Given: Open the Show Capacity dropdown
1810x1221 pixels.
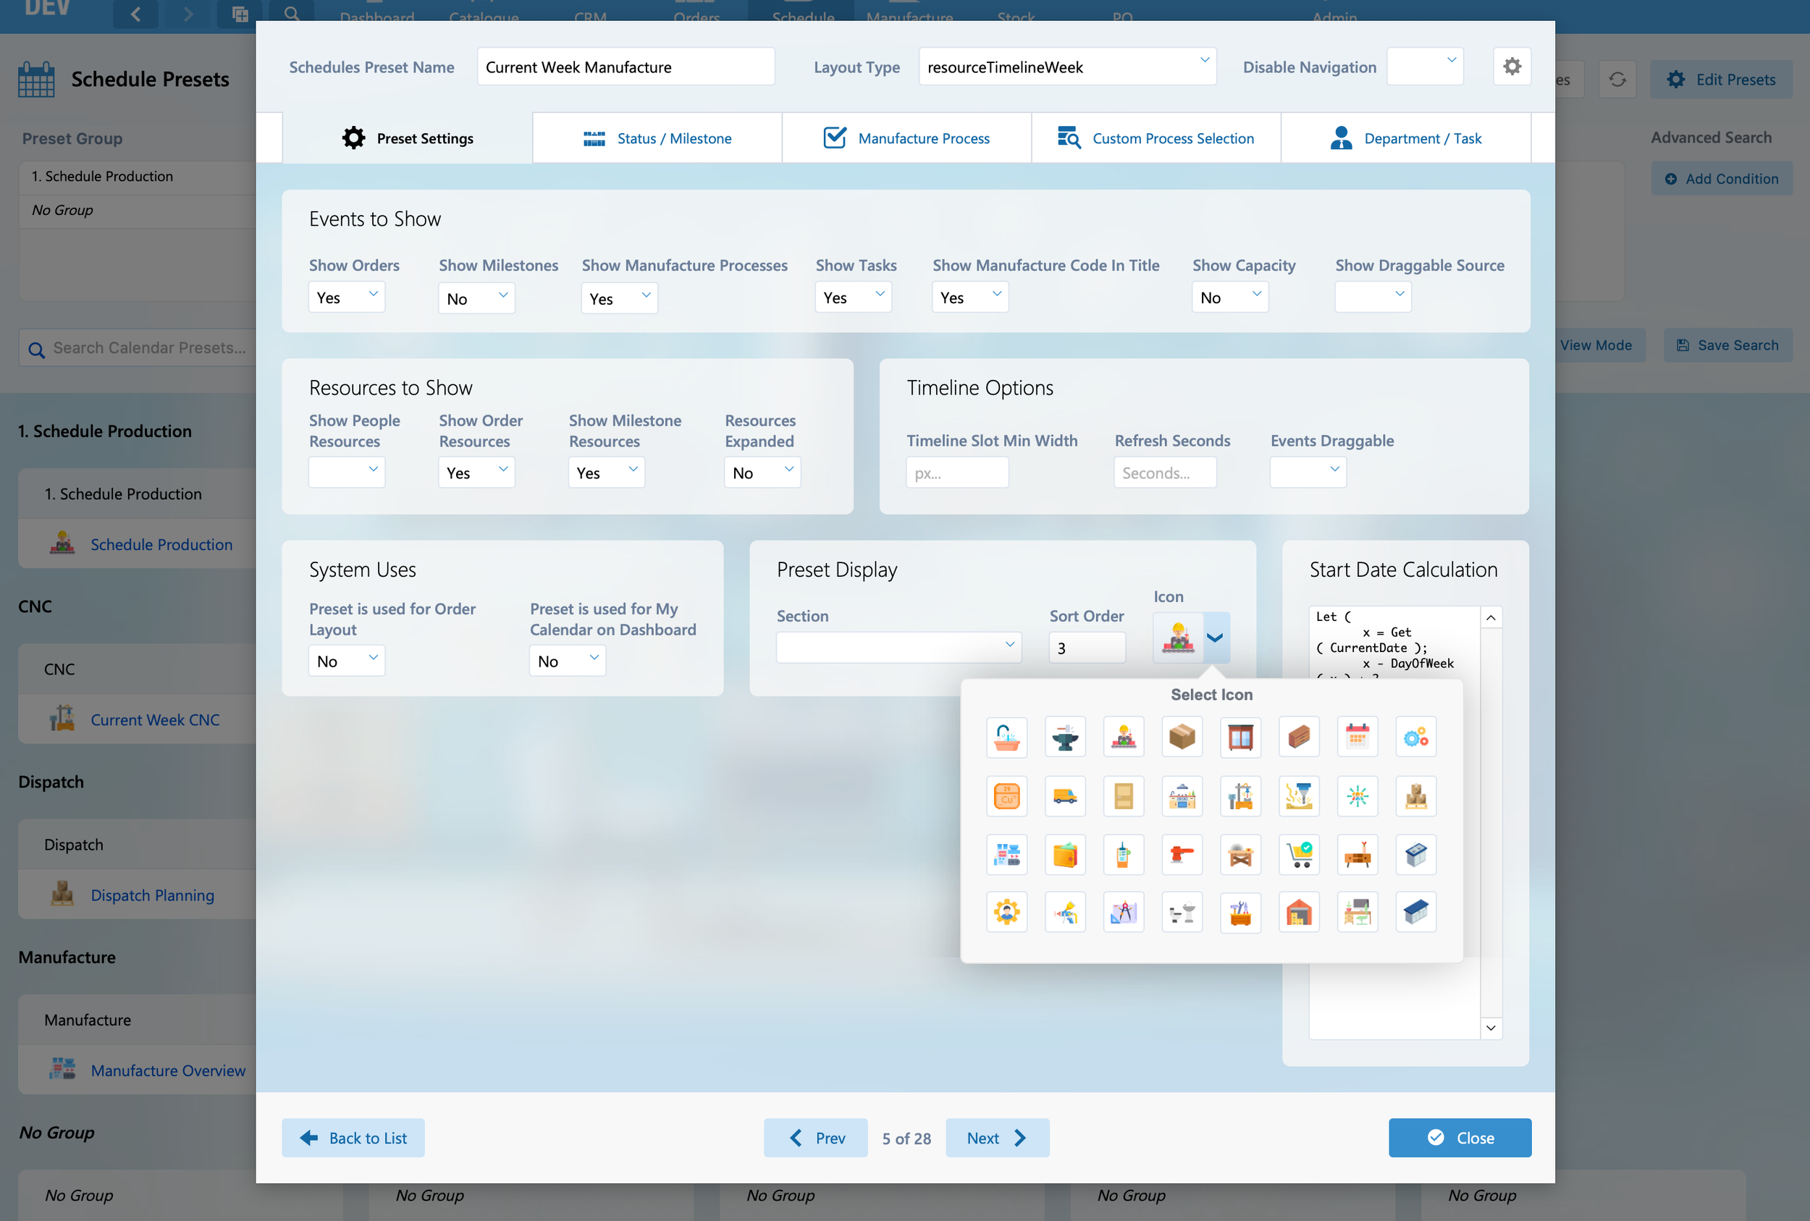Looking at the screenshot, I should (x=1229, y=297).
